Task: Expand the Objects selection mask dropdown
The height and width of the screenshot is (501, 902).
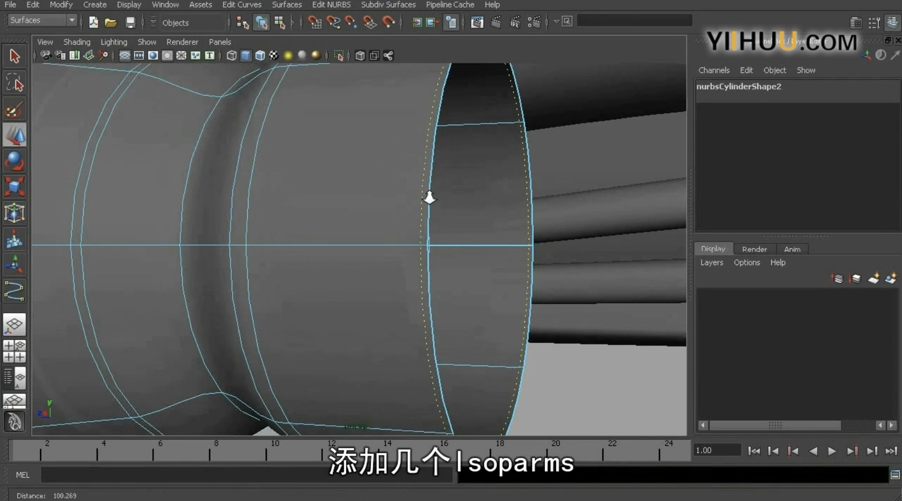Action: [x=154, y=23]
